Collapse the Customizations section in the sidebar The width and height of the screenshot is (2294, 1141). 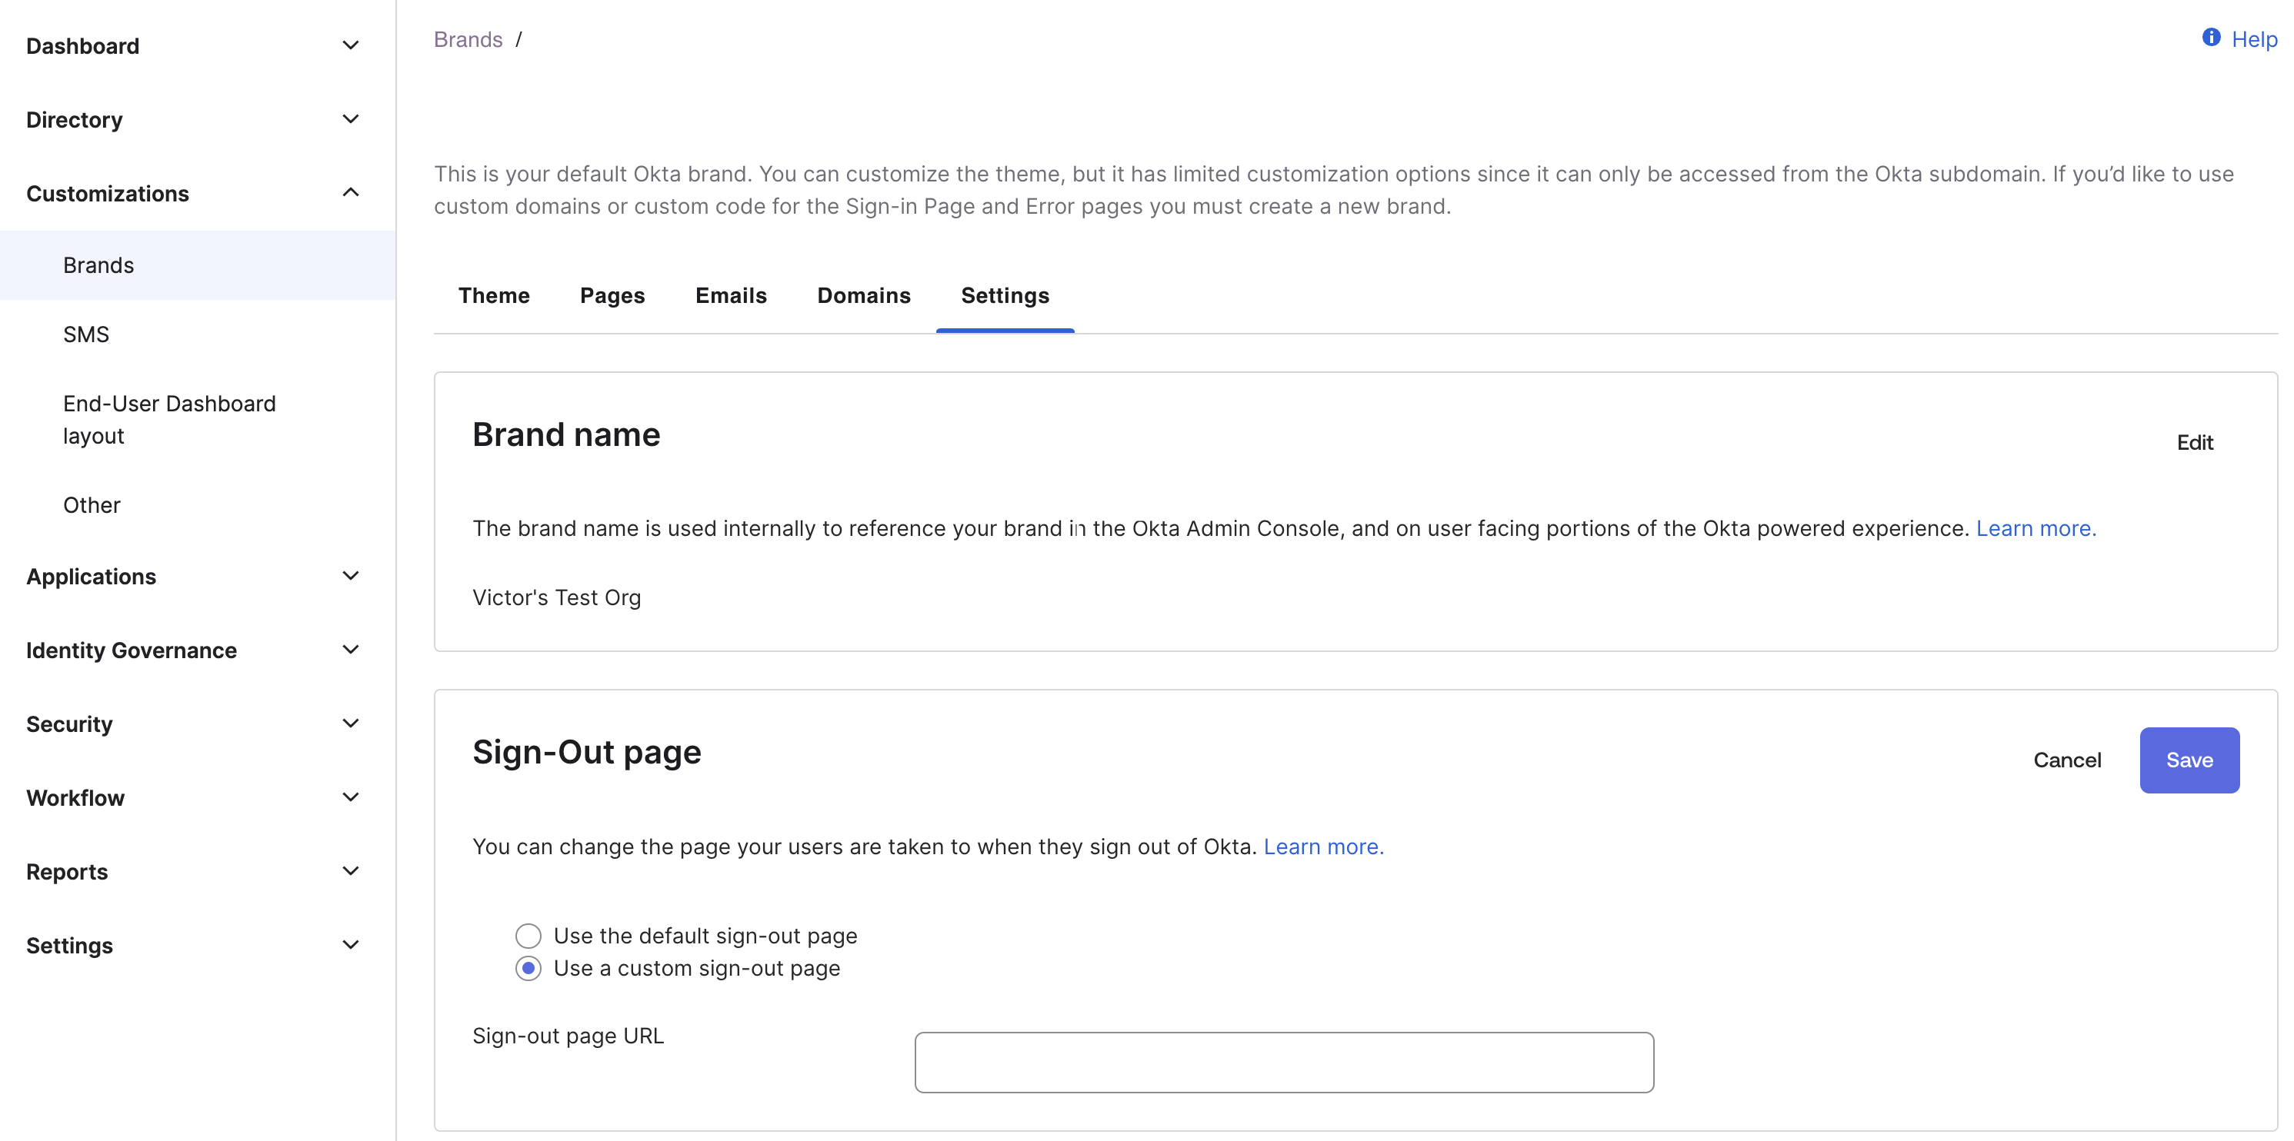[351, 192]
